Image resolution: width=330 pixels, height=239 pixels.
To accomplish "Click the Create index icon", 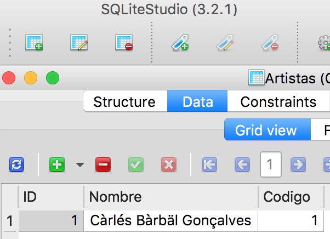I will (x=180, y=43).
